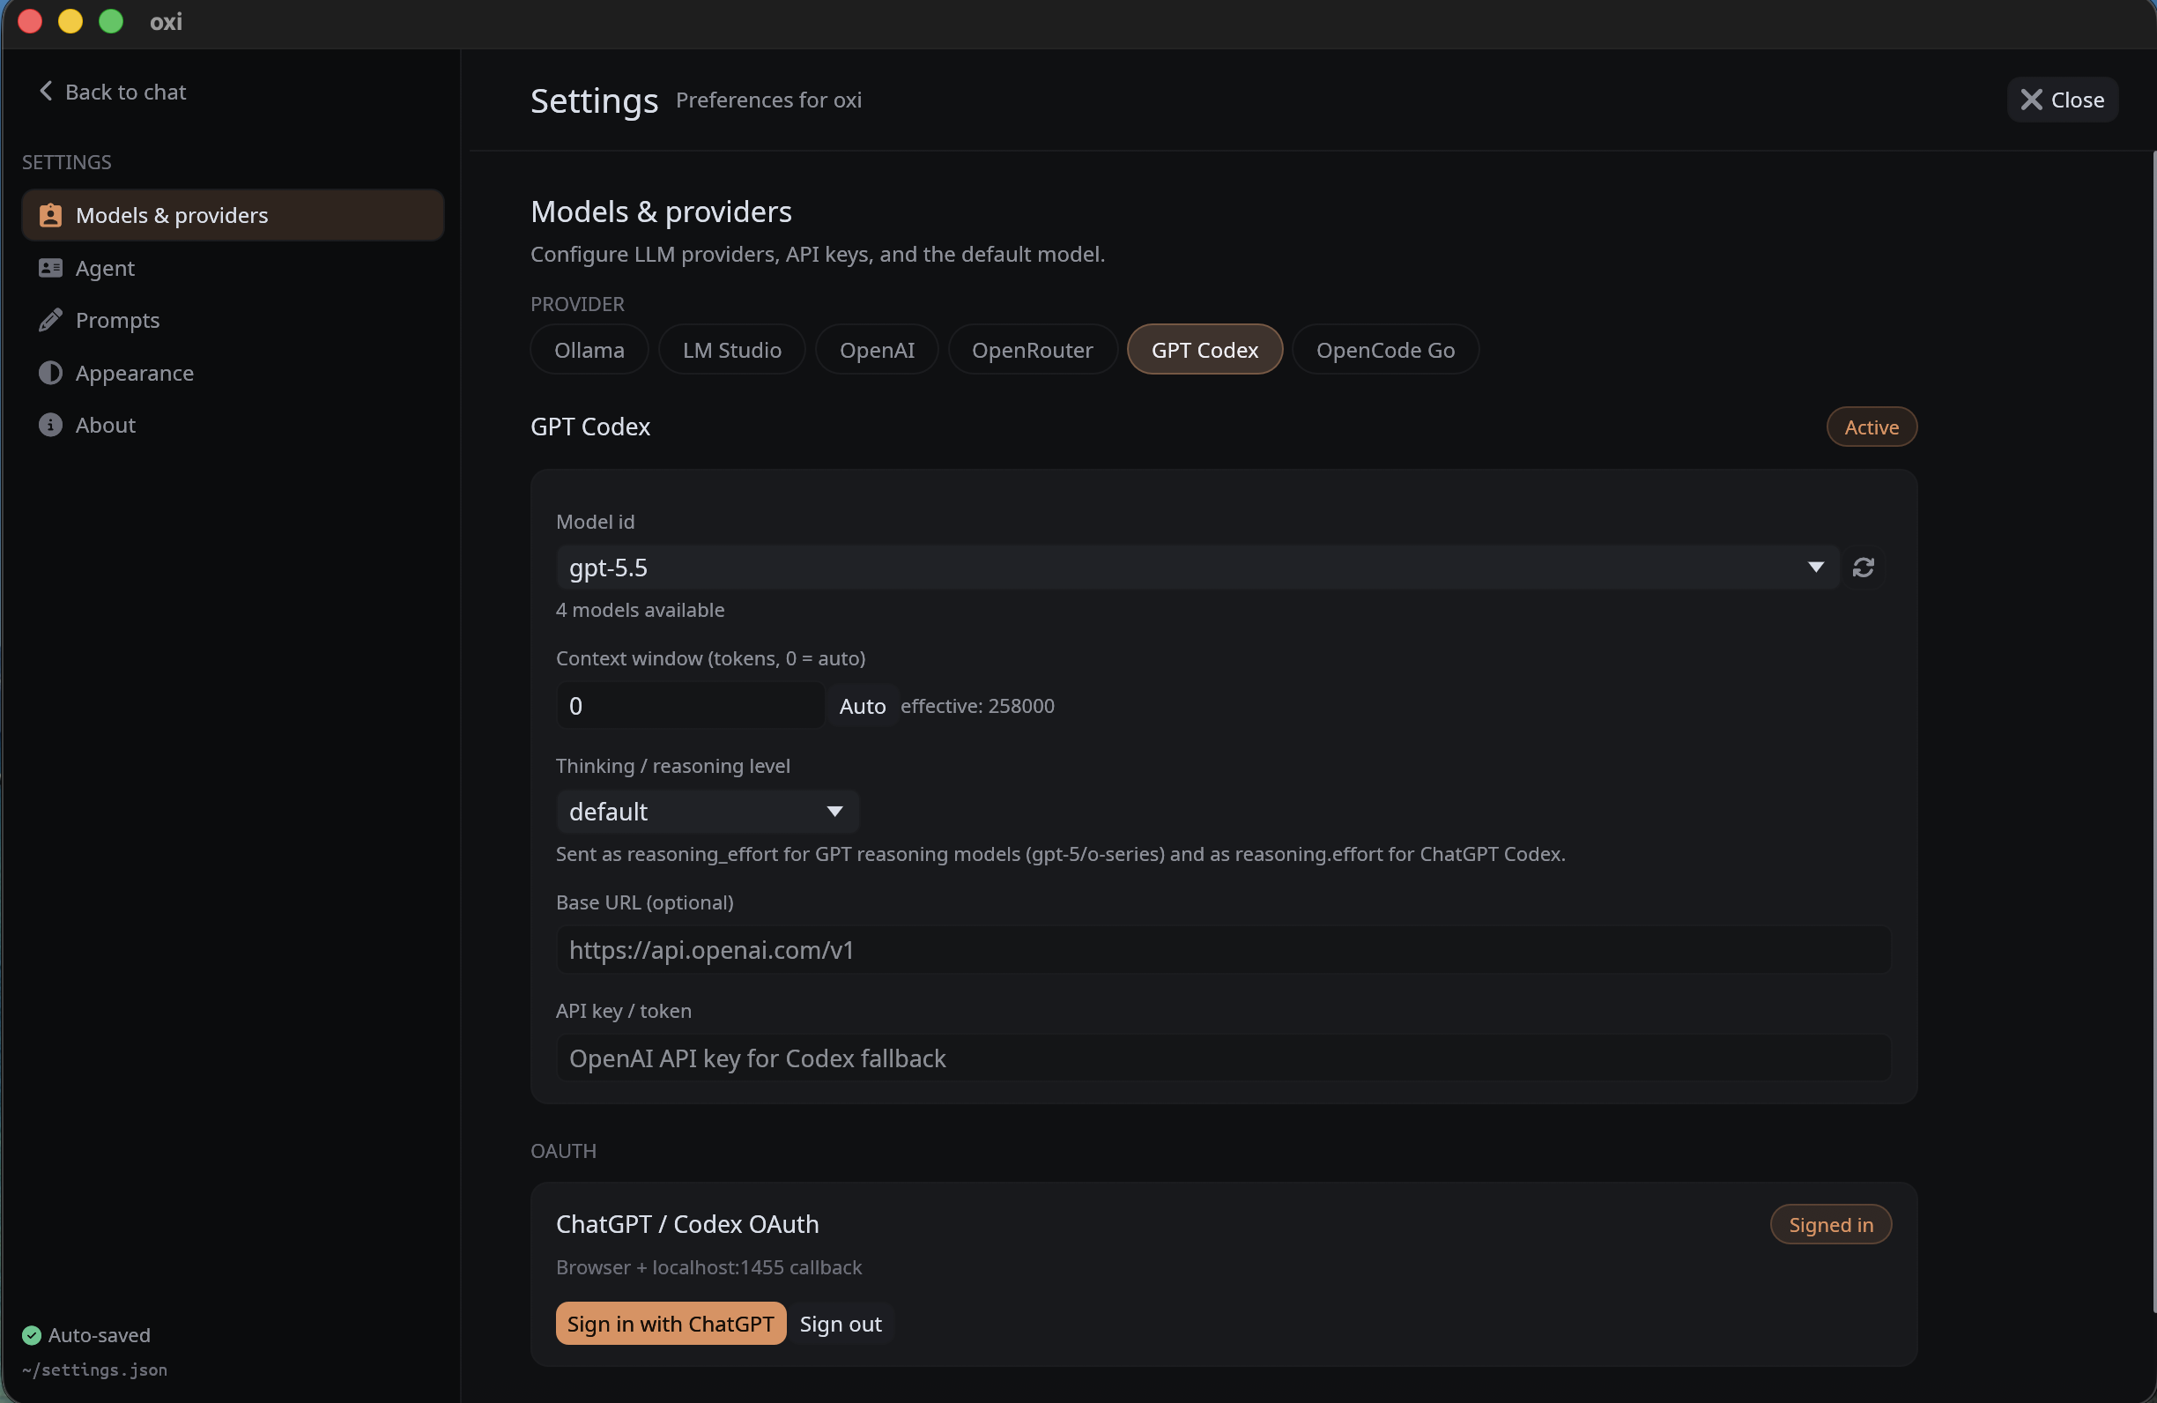Click the X icon on the Close button
The height and width of the screenshot is (1403, 2157).
click(x=2032, y=100)
